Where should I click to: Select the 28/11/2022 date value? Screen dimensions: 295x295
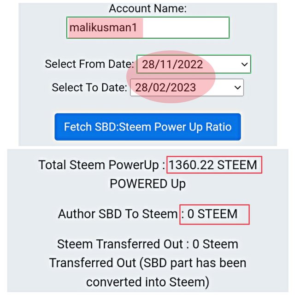coord(172,64)
